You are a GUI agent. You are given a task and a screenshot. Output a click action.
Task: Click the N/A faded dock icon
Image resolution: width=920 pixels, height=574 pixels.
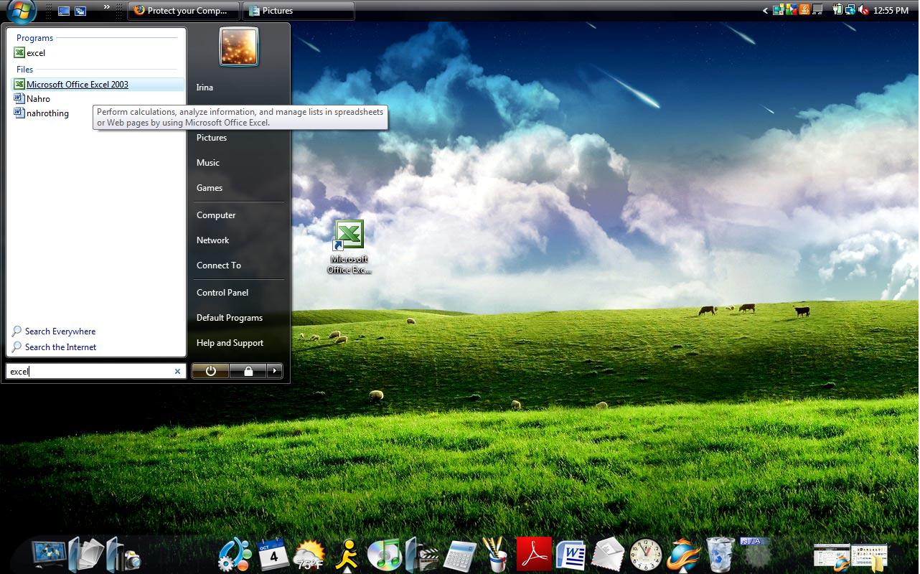[755, 553]
